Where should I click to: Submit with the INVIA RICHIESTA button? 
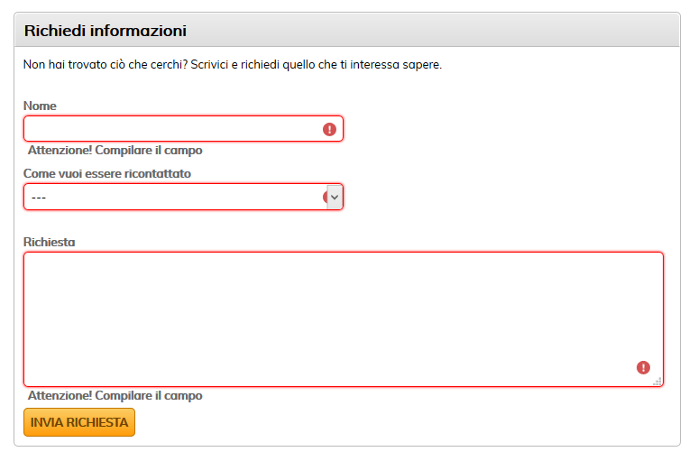[79, 422]
